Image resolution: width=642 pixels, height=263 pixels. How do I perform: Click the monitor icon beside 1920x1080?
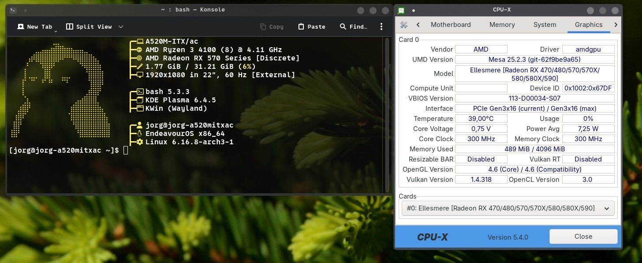coord(140,75)
